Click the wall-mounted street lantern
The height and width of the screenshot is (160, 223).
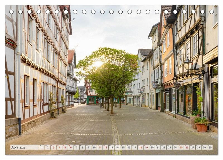tap(188, 65)
